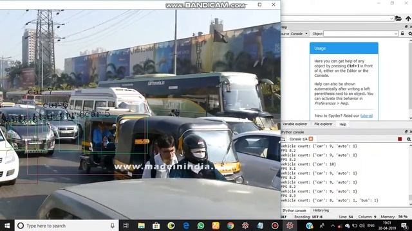Click the IPython console scrollbar thumb
412x231 pixels.
tap(411, 198)
